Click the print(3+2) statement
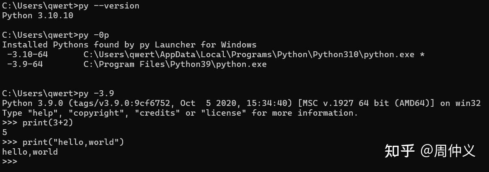489x172 pixels. coord(48,123)
